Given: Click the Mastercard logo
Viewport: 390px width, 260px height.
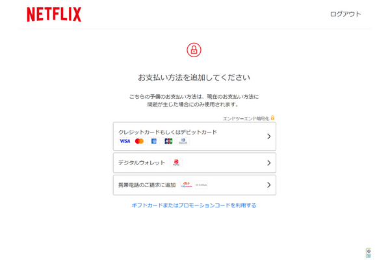Looking at the screenshot, I should point(139,141).
